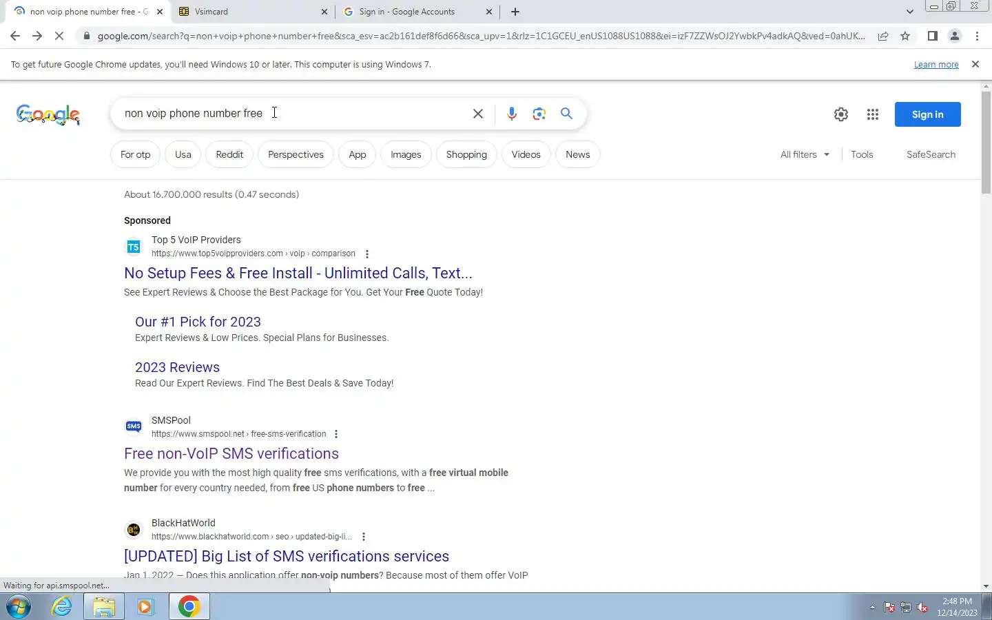
Task: Launch Internet Explorer from taskbar
Action: [62, 607]
